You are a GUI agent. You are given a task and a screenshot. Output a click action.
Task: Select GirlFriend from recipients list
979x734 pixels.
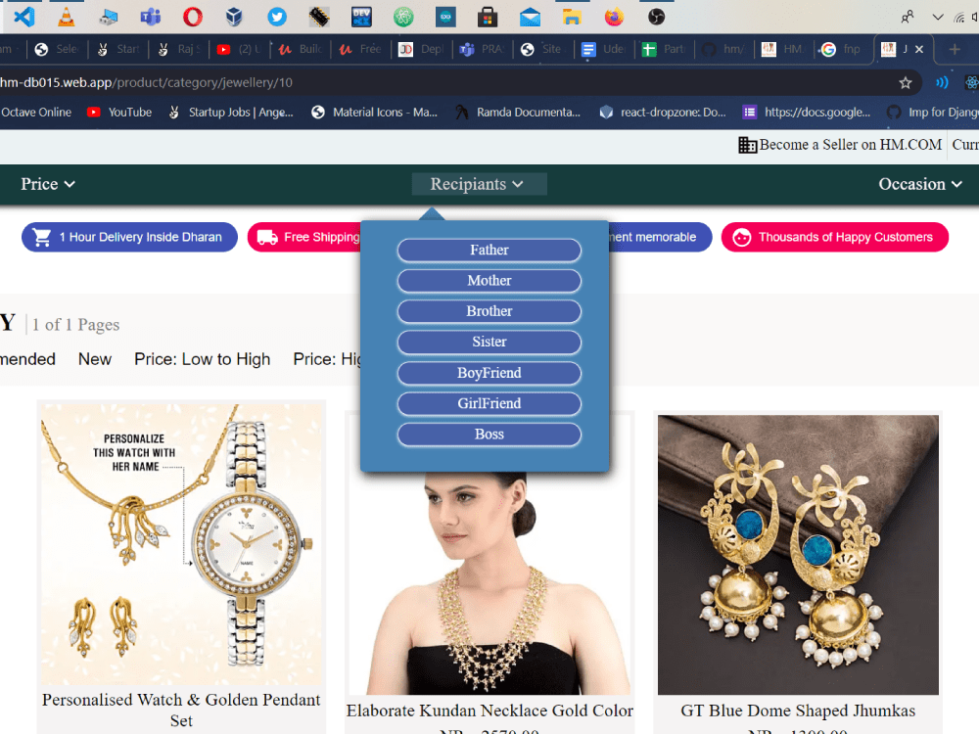489,404
